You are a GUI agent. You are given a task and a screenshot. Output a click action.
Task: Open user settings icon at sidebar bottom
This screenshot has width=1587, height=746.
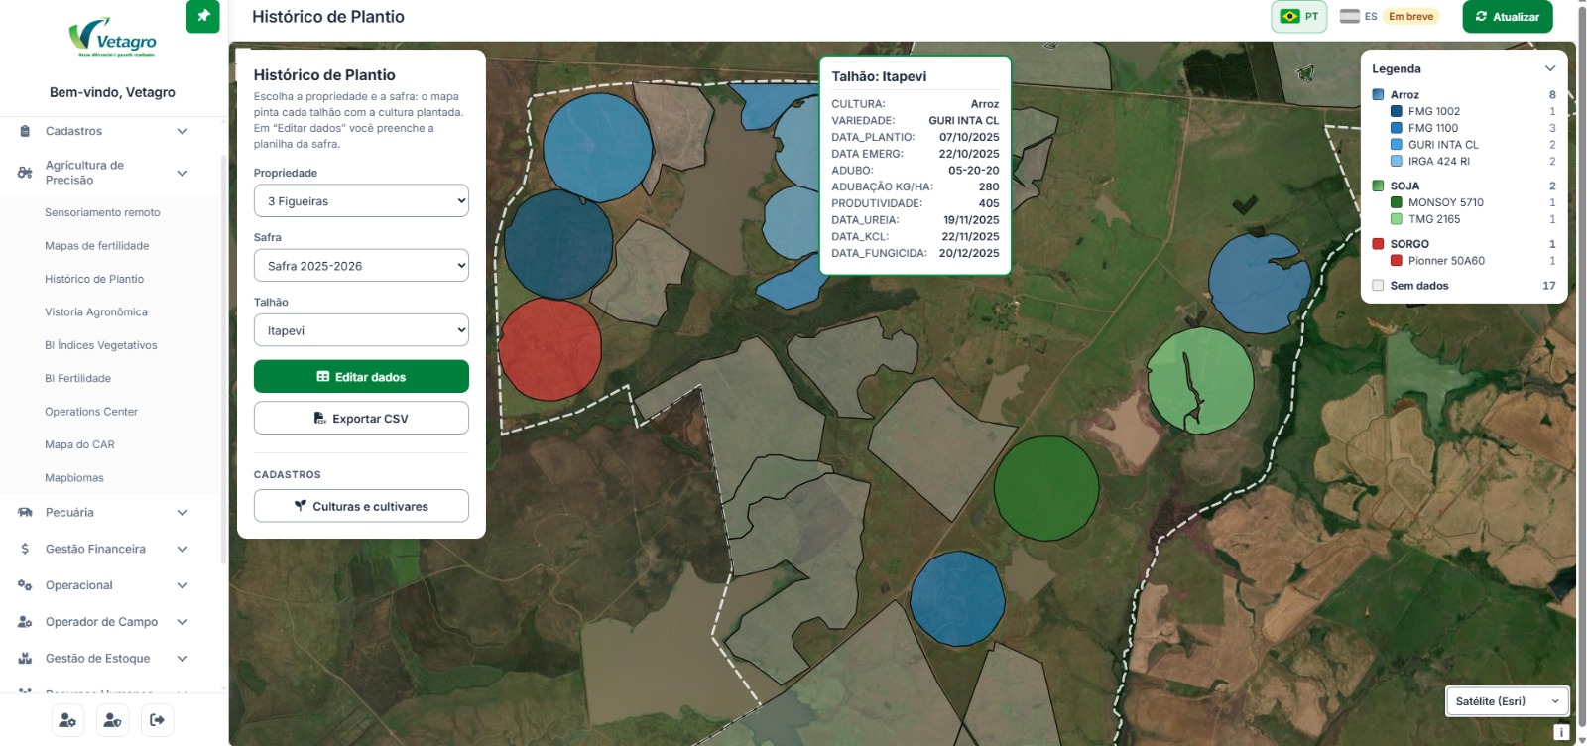click(x=67, y=720)
